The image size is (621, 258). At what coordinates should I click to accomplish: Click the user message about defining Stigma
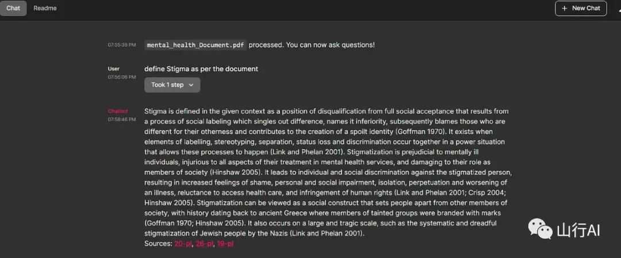point(201,69)
